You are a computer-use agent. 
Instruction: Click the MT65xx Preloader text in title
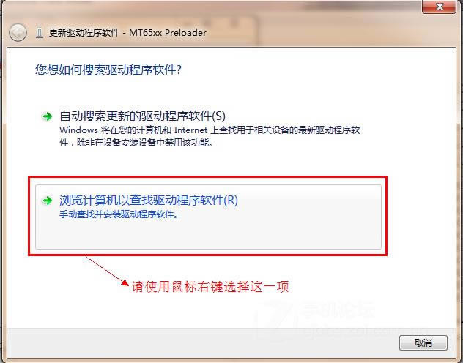click(x=168, y=32)
